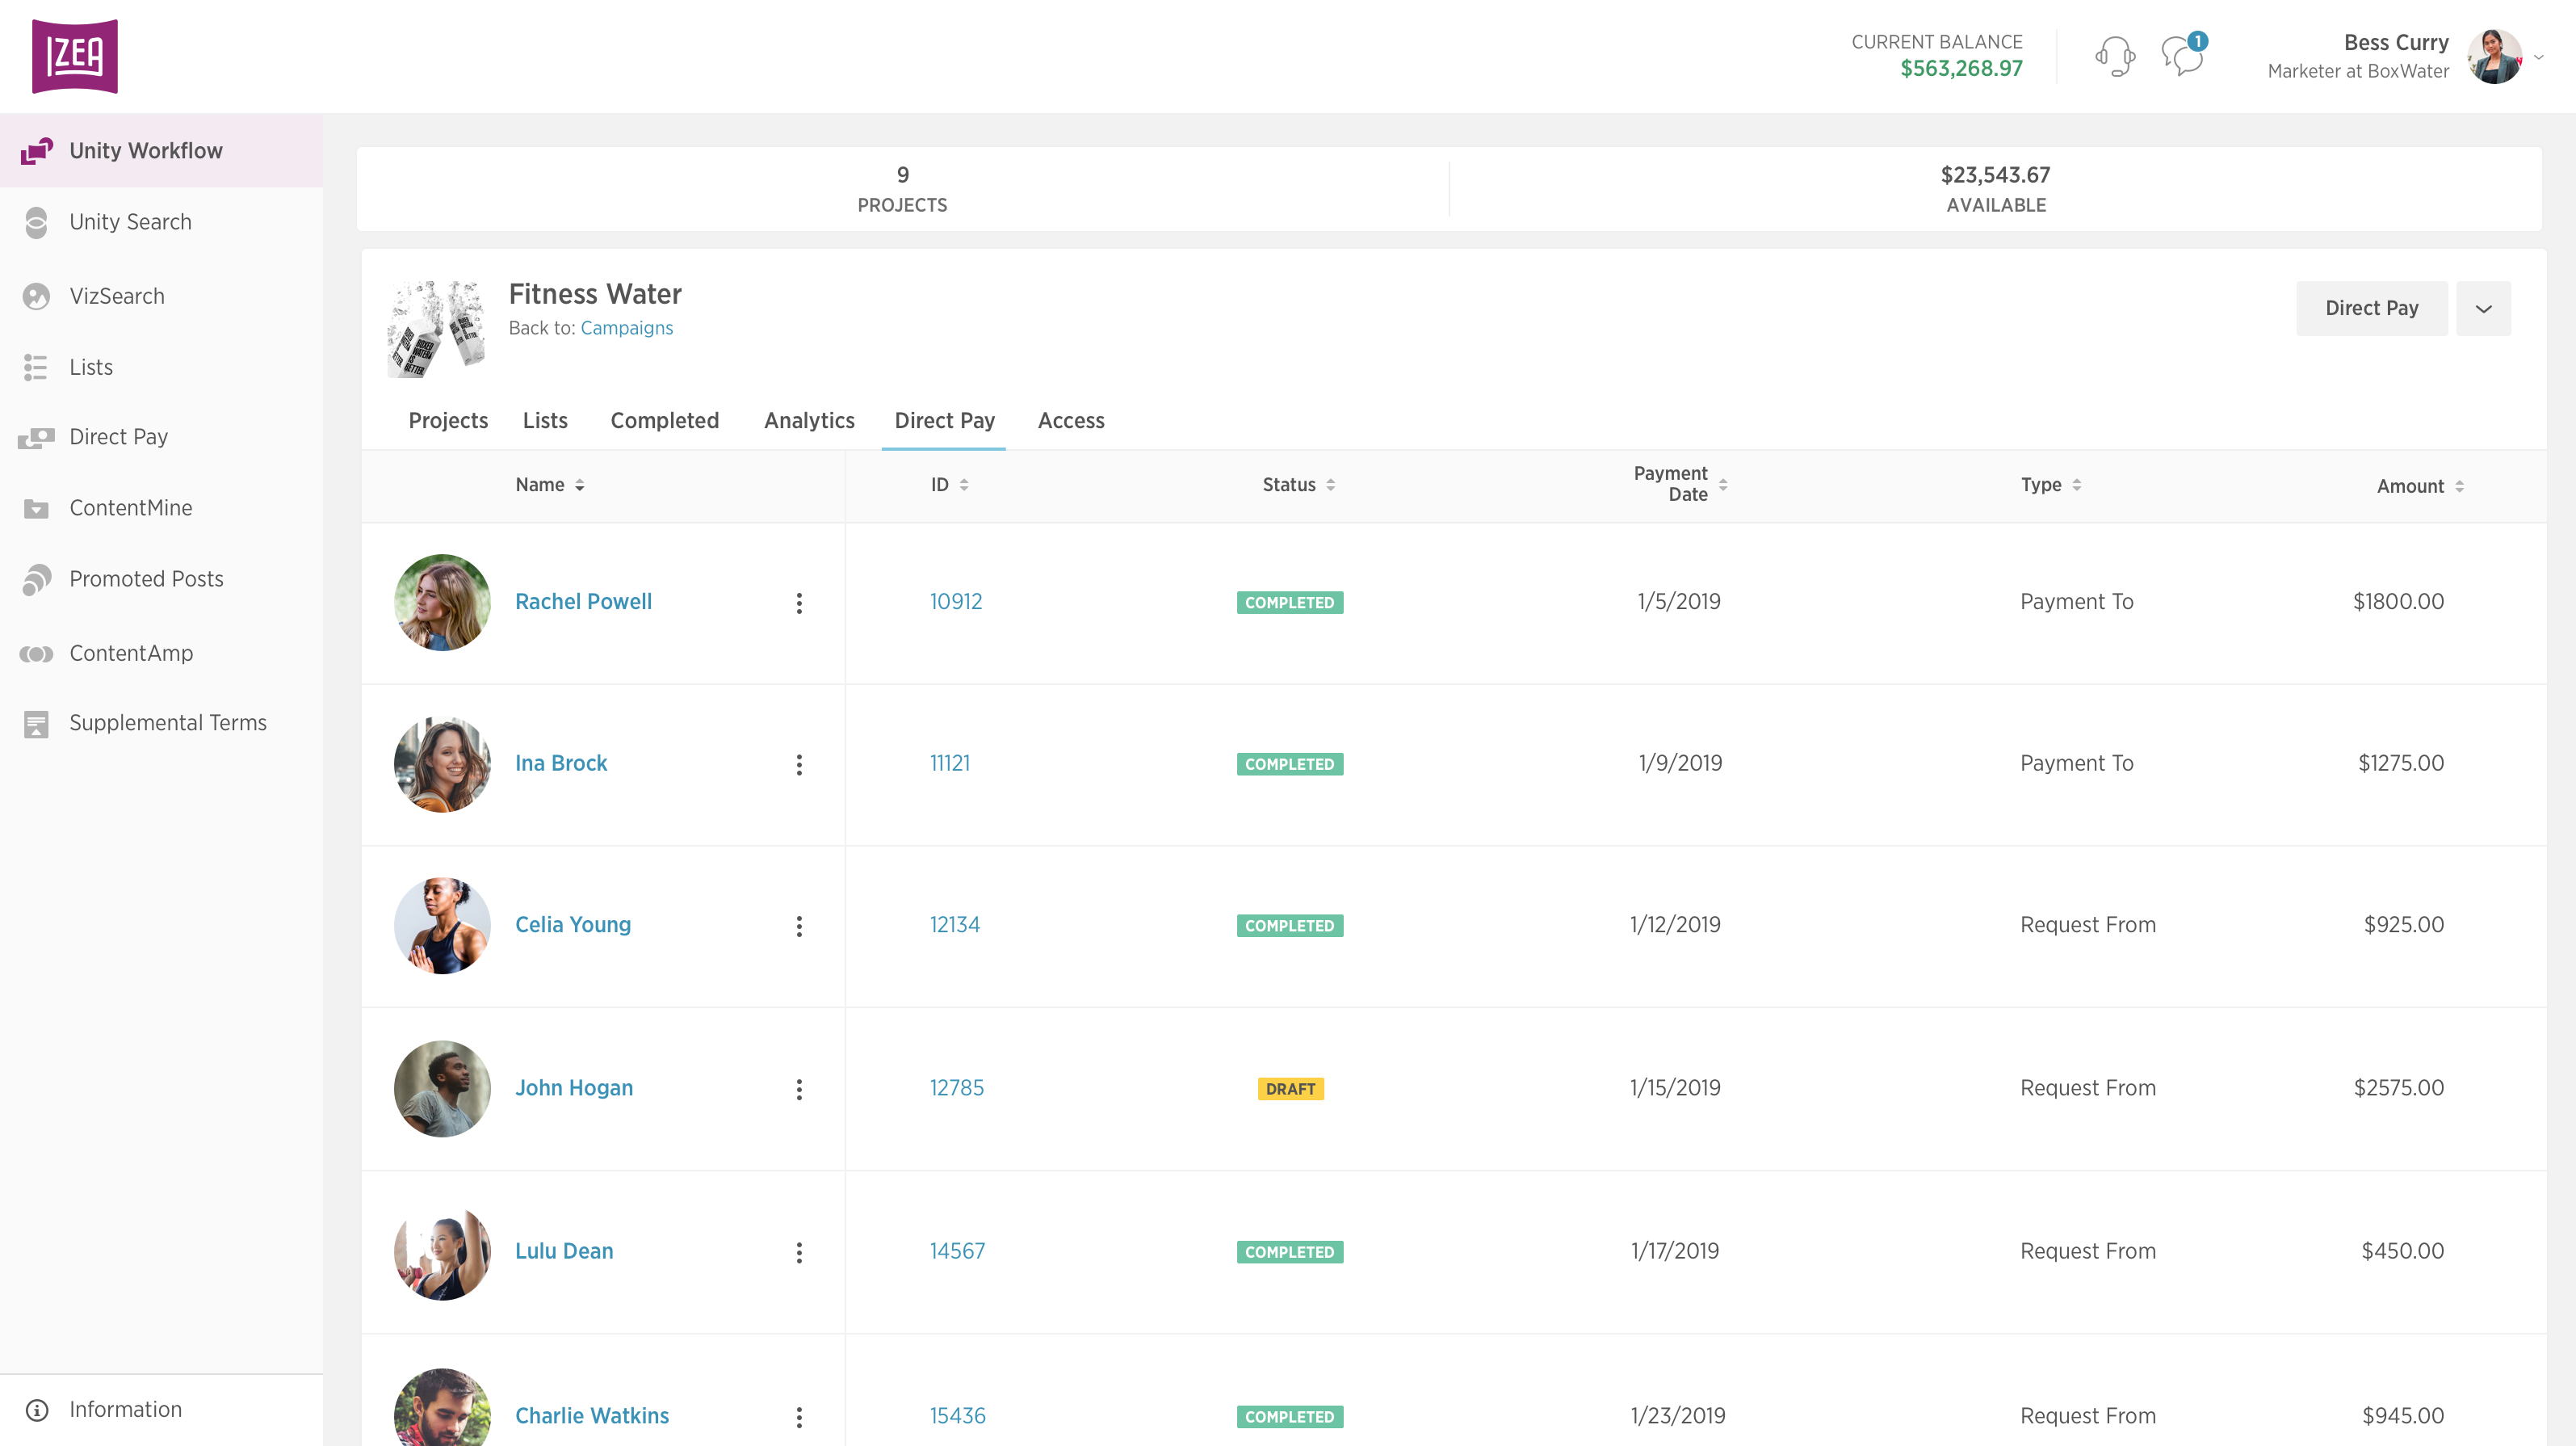Click the Campaigns back link
The height and width of the screenshot is (1446, 2576).
[x=626, y=328]
